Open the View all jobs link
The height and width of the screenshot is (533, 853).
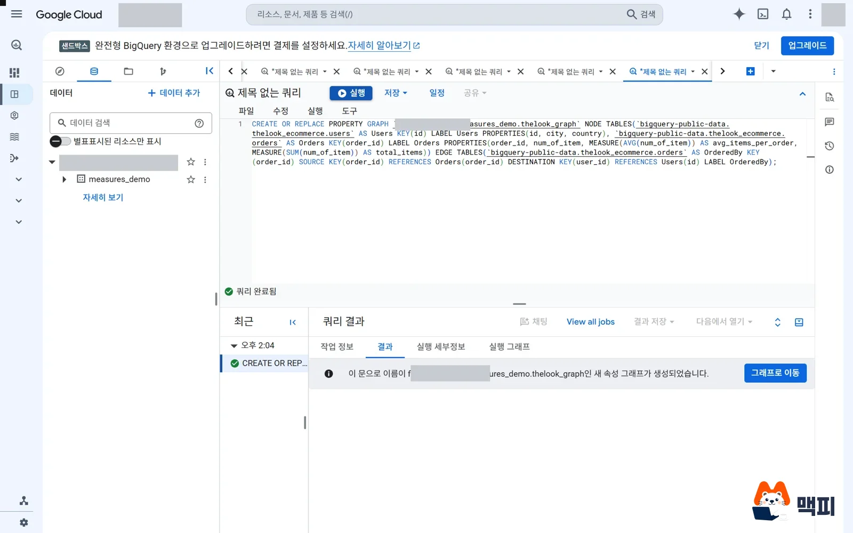tap(591, 322)
